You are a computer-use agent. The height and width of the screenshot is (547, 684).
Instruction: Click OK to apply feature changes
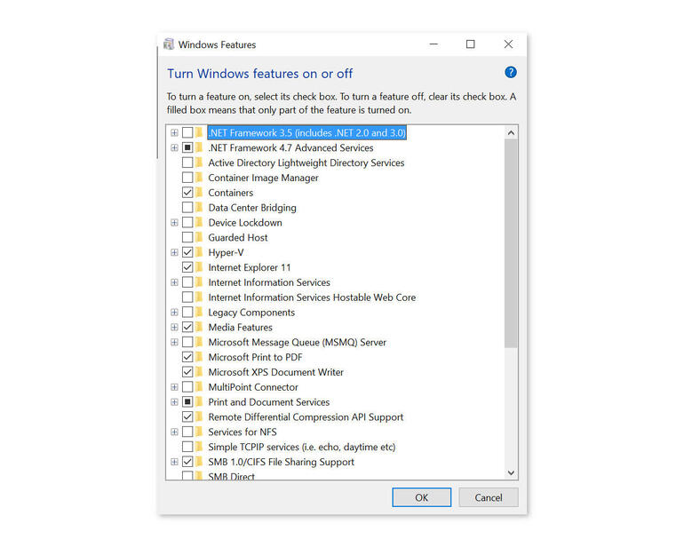pyautogui.click(x=421, y=497)
